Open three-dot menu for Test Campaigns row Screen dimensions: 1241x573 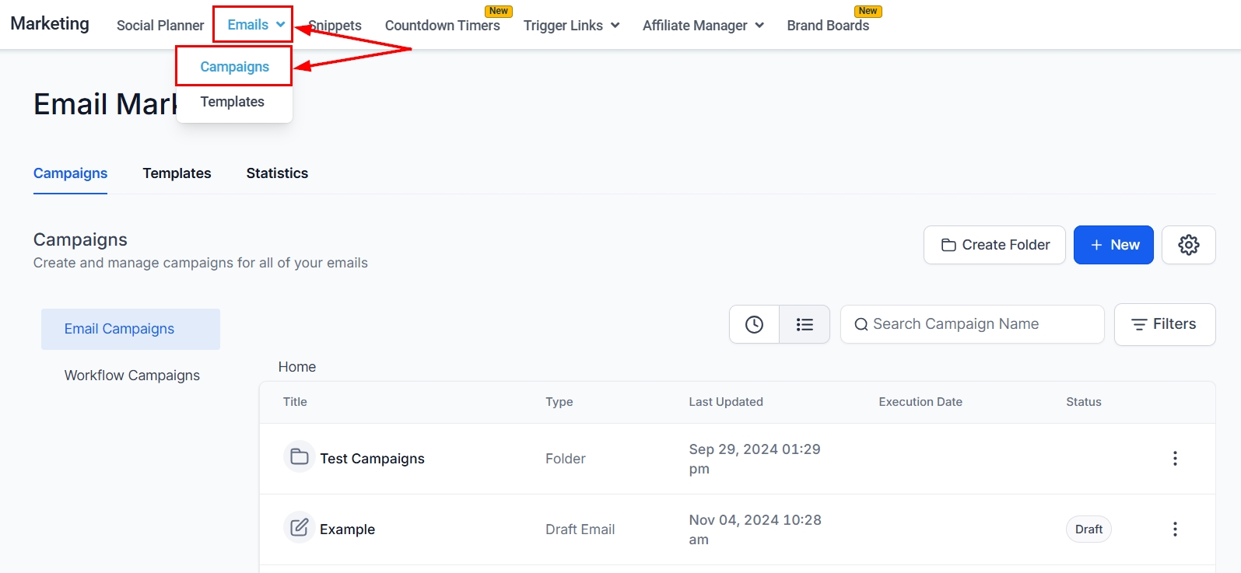pyautogui.click(x=1174, y=459)
